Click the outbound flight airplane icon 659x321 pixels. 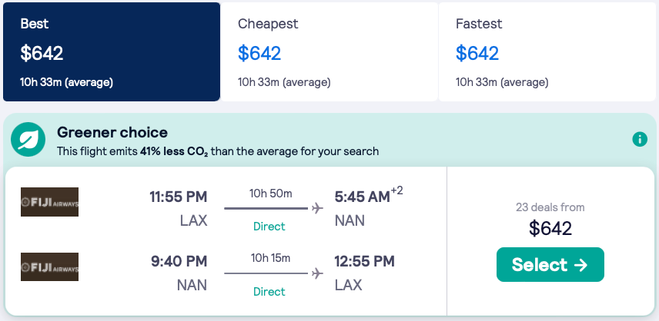click(x=317, y=208)
